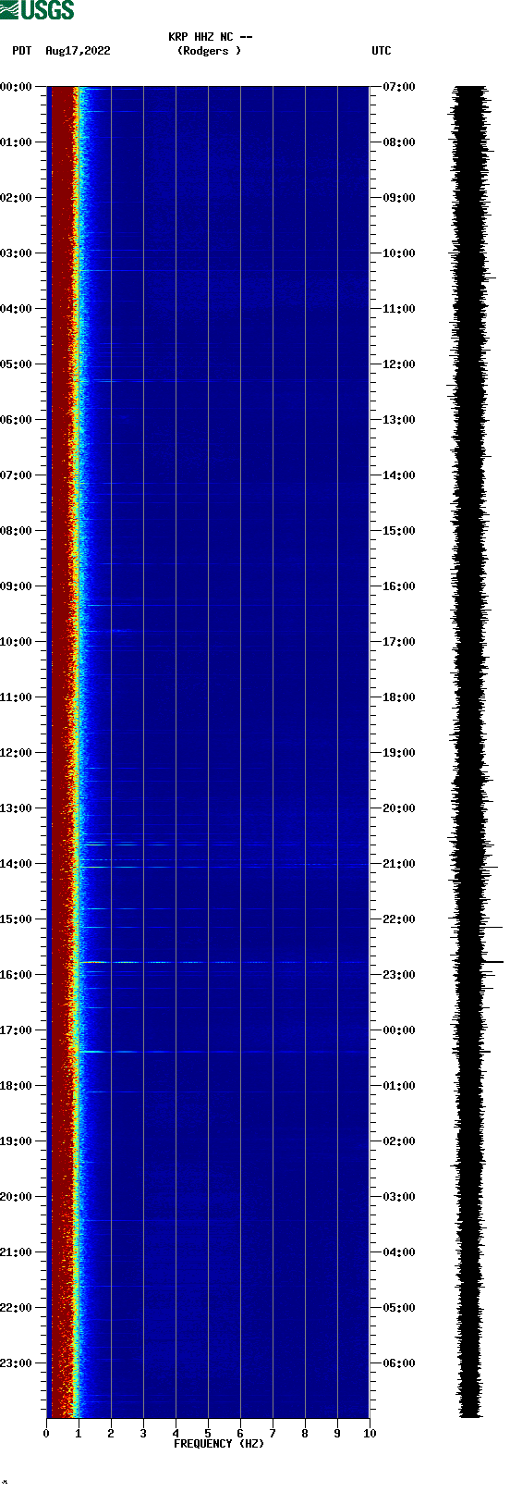Click the UTC timezone label
The width and height of the screenshot is (510, 1492).
pos(382,51)
